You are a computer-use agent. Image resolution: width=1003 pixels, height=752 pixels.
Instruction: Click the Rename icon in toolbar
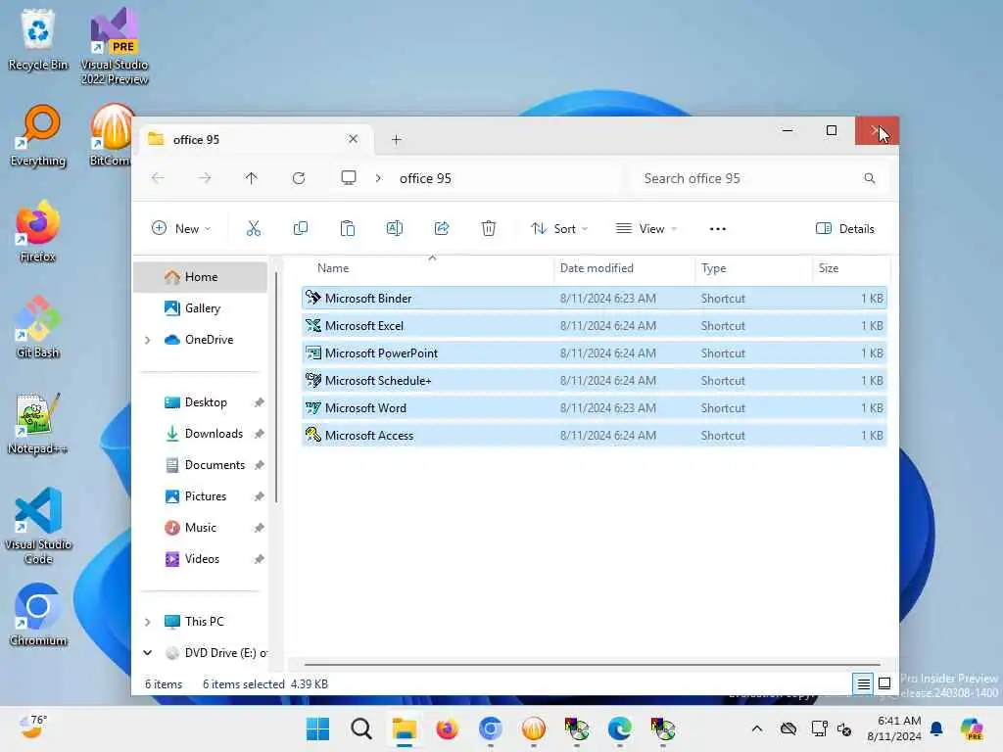point(395,228)
